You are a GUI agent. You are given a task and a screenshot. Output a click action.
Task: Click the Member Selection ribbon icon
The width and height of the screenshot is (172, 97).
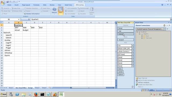point(25,8)
